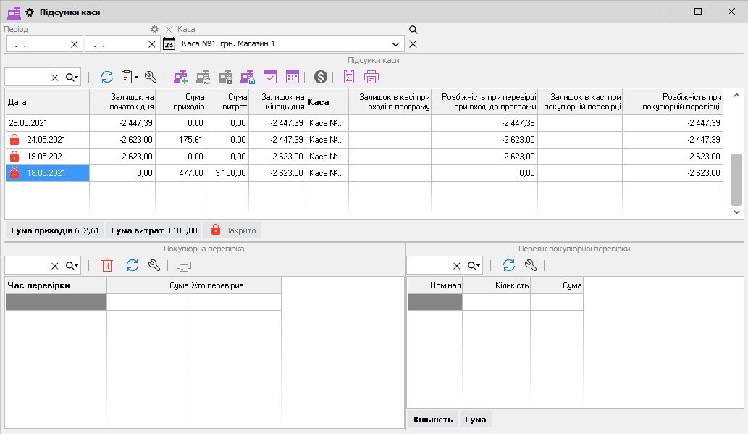Clear the Каса selection with the X button
Viewport: 748px width, 434px height.
point(413,44)
